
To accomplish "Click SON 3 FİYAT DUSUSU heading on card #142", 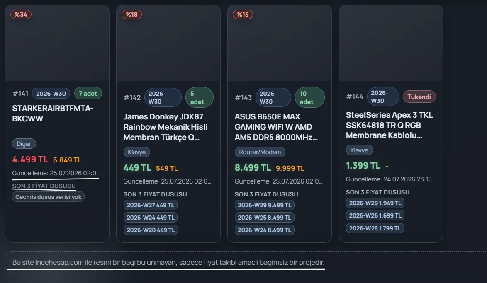I will (x=155, y=194).
